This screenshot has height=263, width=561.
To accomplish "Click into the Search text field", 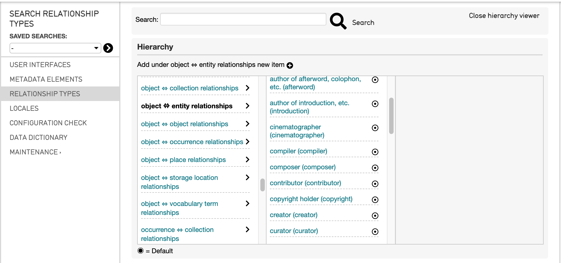I will [x=243, y=19].
